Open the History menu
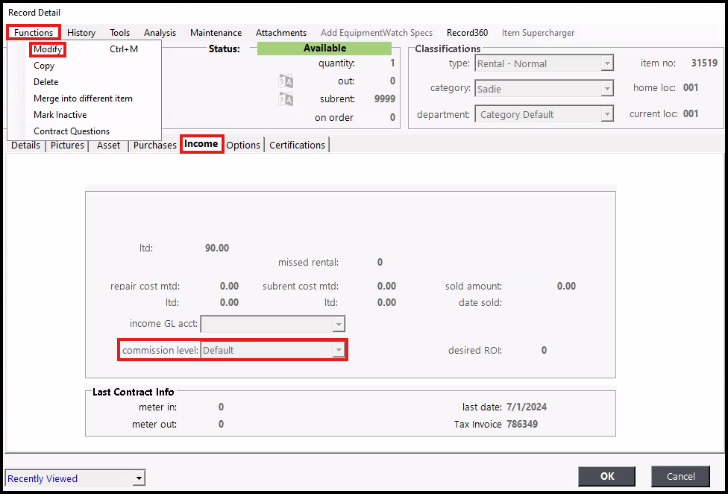The width and height of the screenshot is (728, 494). tap(81, 33)
